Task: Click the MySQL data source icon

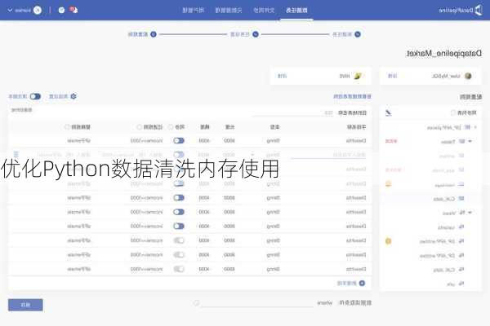Action: coord(468,76)
